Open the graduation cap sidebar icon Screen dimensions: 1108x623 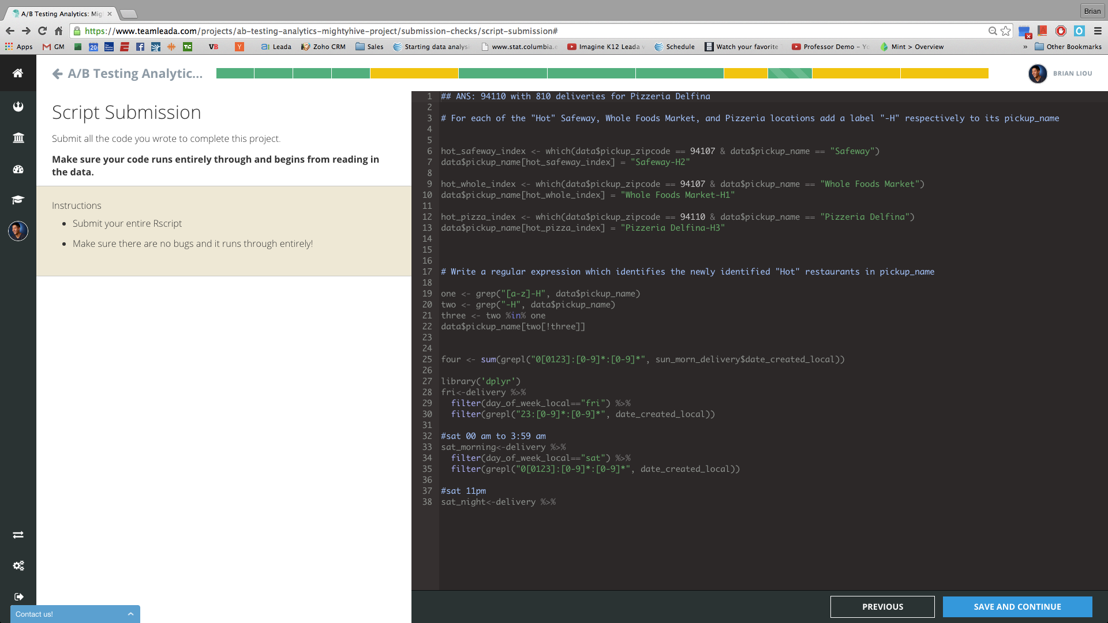pyautogui.click(x=18, y=200)
